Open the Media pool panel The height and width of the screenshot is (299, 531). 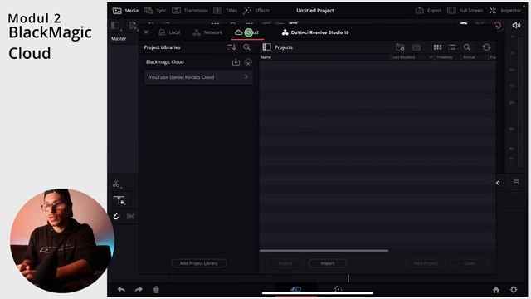tap(125, 11)
